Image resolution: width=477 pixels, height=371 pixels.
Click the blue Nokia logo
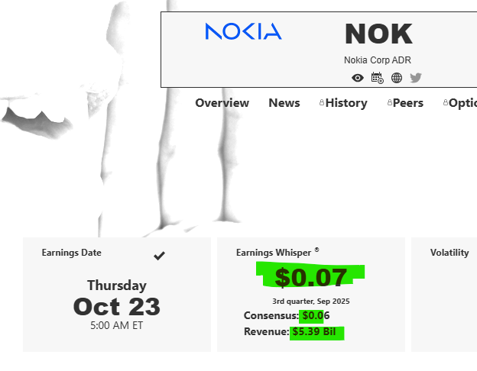(243, 31)
